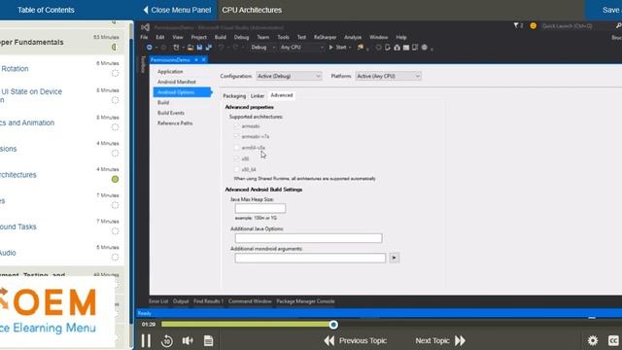Viewport: 622px width, 350px height.
Task: Toggle the x86_64 checkbox
Action: [x=237, y=169]
